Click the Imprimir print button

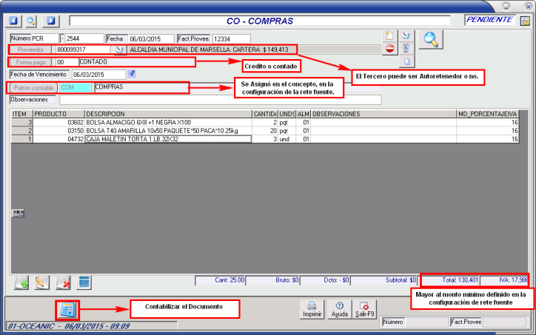click(312, 309)
